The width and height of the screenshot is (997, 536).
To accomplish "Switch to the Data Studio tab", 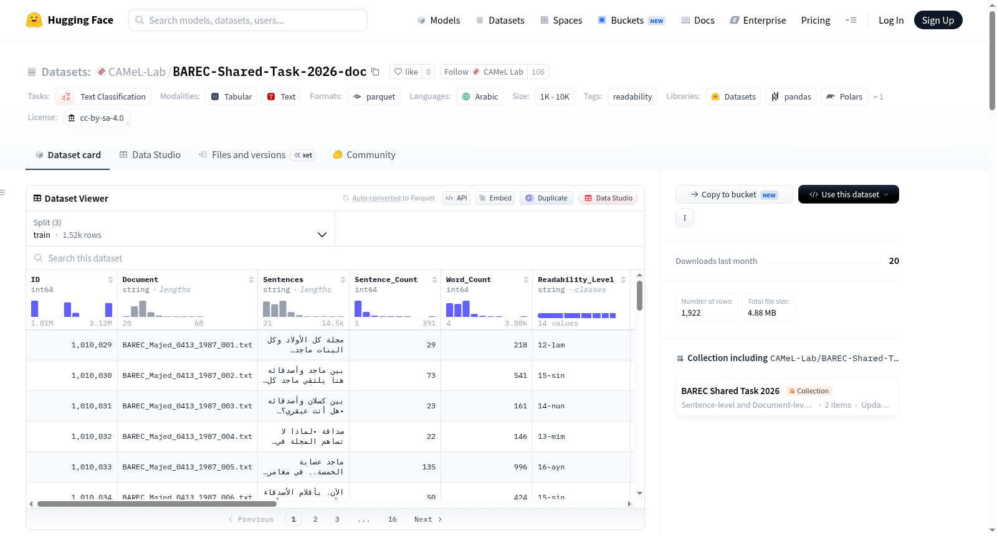I will [150, 154].
